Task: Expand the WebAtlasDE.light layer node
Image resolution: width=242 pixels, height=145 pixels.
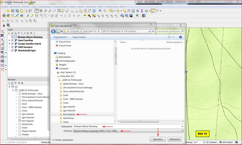Action: pos(9,50)
